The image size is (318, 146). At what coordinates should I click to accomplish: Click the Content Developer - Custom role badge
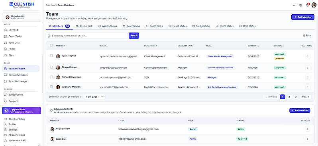tap(220, 68)
